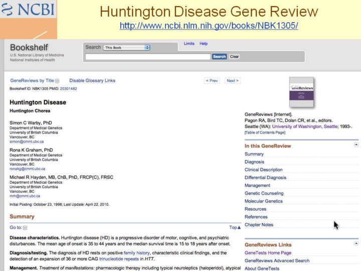
Task: Open the search scope 'This Book' dropdown
Action: [126, 48]
